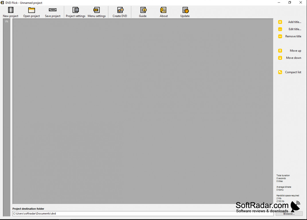307x220 pixels.
Task: Click the Harddisk space required text
Action: click(288, 196)
